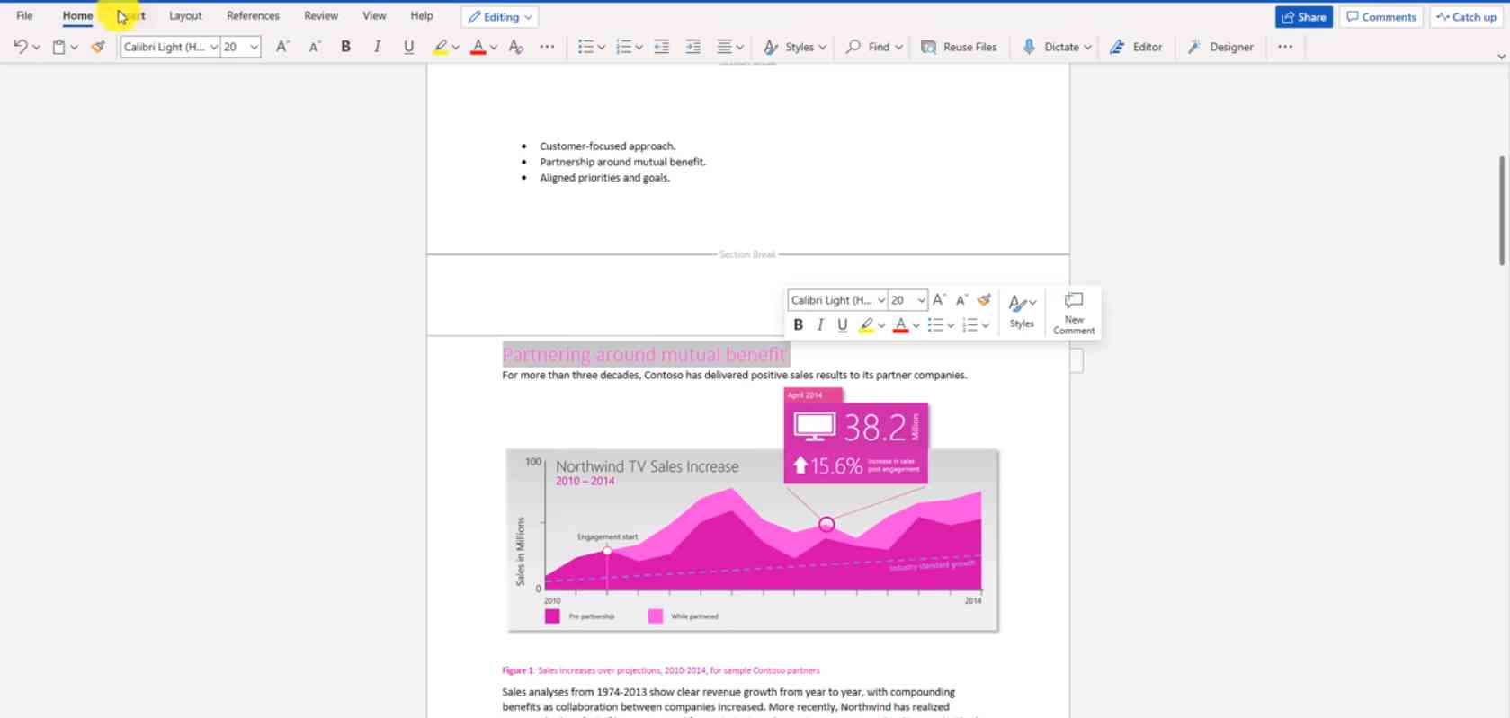Image resolution: width=1510 pixels, height=718 pixels.
Task: Grow font size using the ribbon icon
Action: [x=282, y=47]
